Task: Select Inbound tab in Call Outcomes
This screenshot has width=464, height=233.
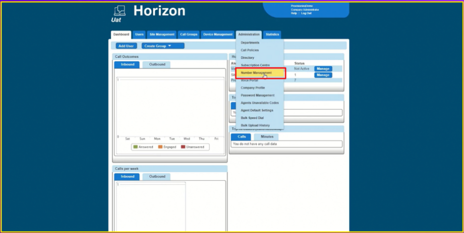Action: (x=127, y=65)
